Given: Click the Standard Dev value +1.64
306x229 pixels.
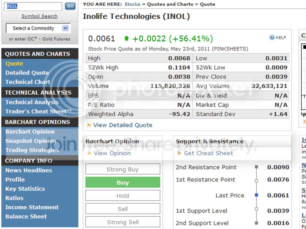Looking at the screenshot, I should pyautogui.click(x=278, y=114).
